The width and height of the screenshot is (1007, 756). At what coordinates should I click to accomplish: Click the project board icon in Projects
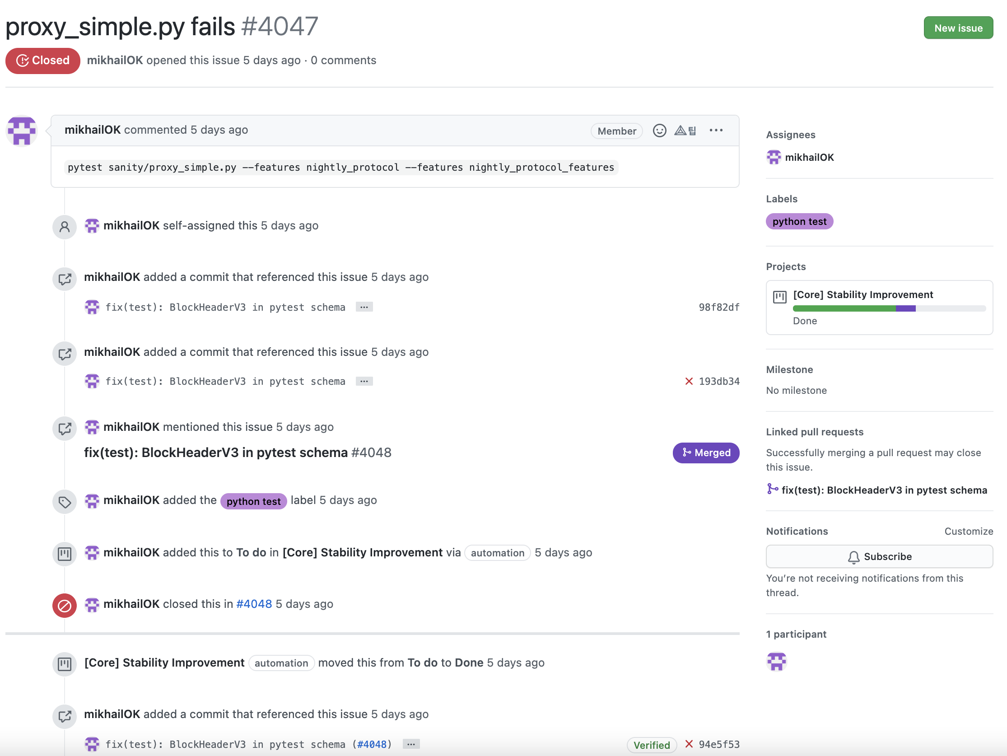coord(779,297)
